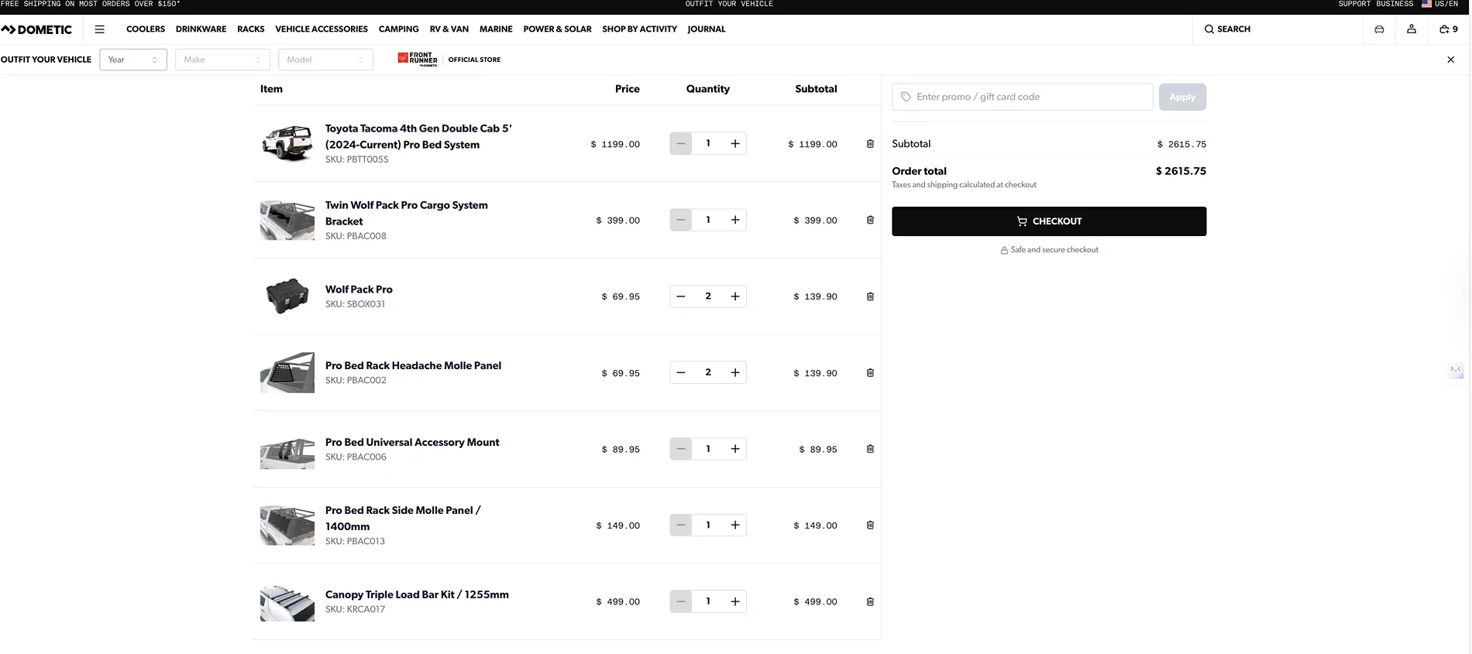Decrease Headache Molle Panel quantity

coord(681,372)
